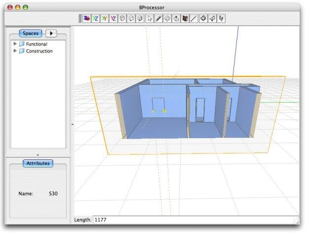Image resolution: width=316 pixels, height=234 pixels.
Task: Expand the Construction tree node
Action: point(15,51)
